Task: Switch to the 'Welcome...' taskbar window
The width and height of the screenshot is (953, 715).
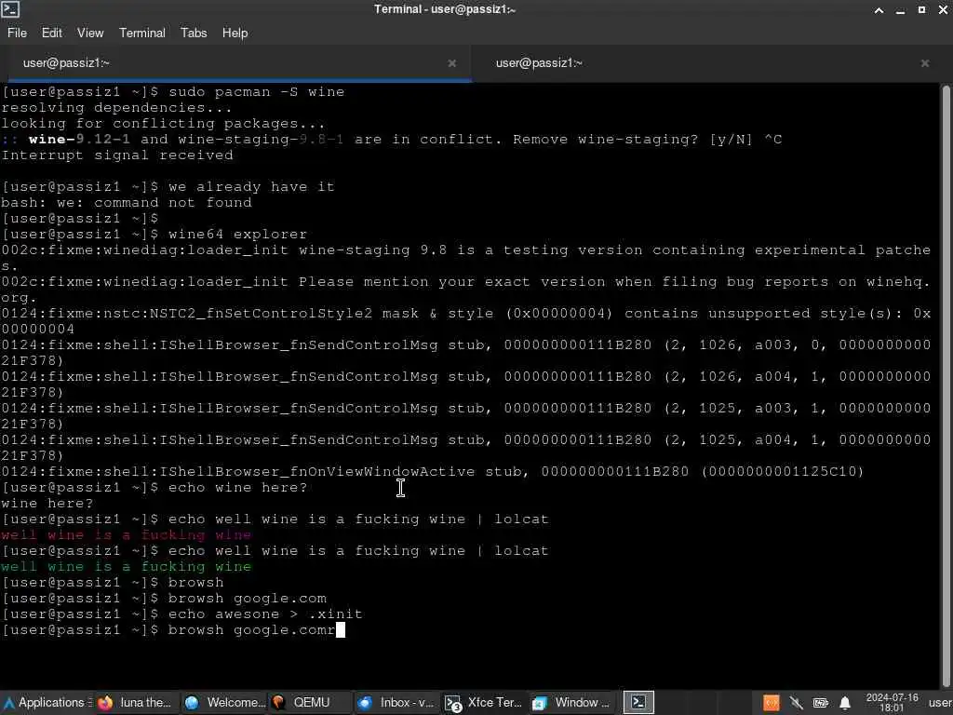Action: [x=224, y=703]
